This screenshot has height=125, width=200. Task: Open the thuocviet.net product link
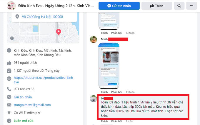click(x=44, y=80)
